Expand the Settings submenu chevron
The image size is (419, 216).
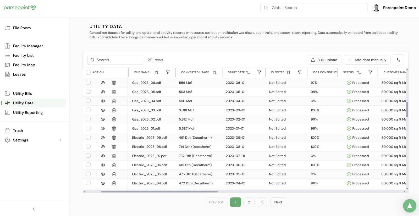click(x=60, y=140)
